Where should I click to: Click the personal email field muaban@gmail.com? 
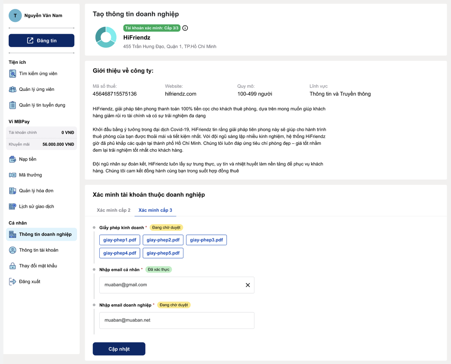177,285
